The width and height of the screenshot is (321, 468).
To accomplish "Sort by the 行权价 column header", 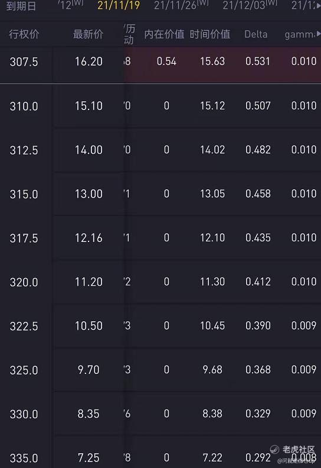I will click(24, 34).
